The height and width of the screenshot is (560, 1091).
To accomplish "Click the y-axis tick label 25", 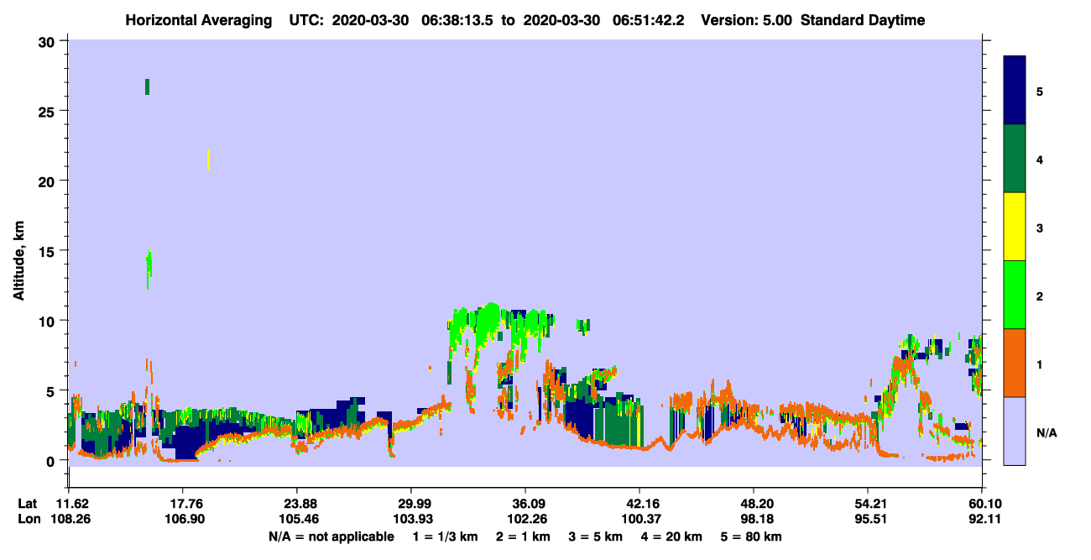I will [x=48, y=111].
